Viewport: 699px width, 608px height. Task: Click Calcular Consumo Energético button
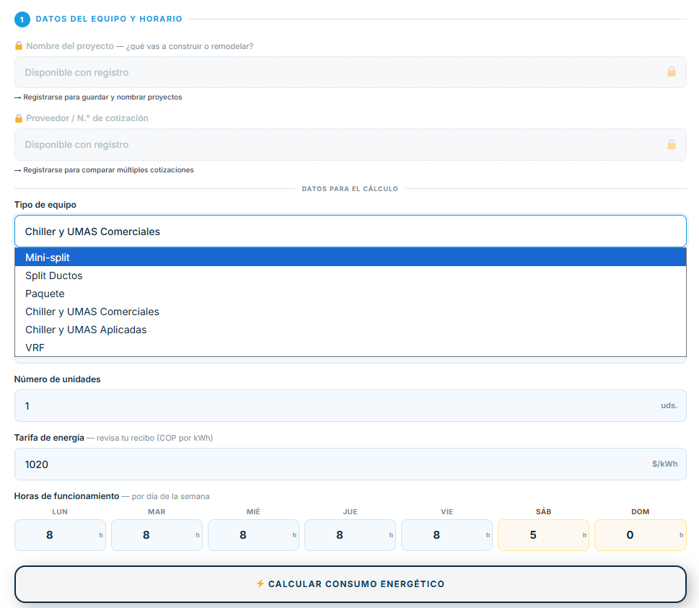(351, 584)
